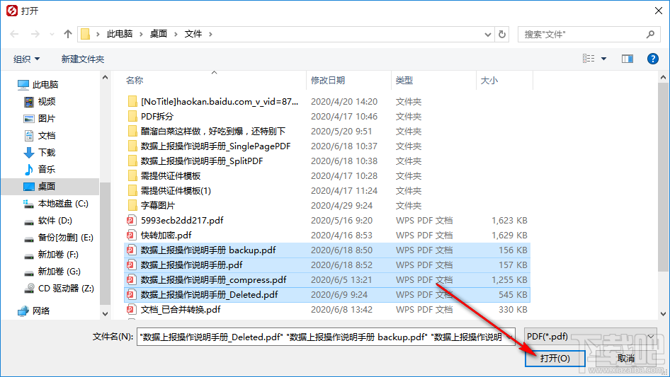670x377 pixels.
Task: Go back with the left arrow
Action: (x=14, y=34)
